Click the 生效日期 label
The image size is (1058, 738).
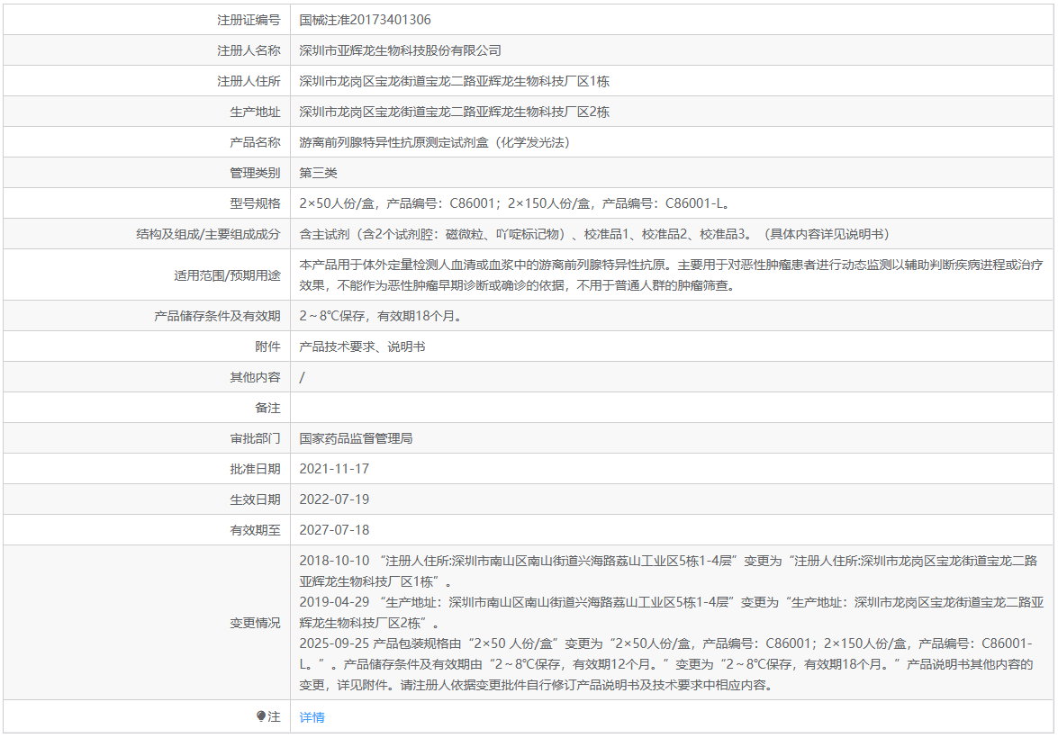255,499
